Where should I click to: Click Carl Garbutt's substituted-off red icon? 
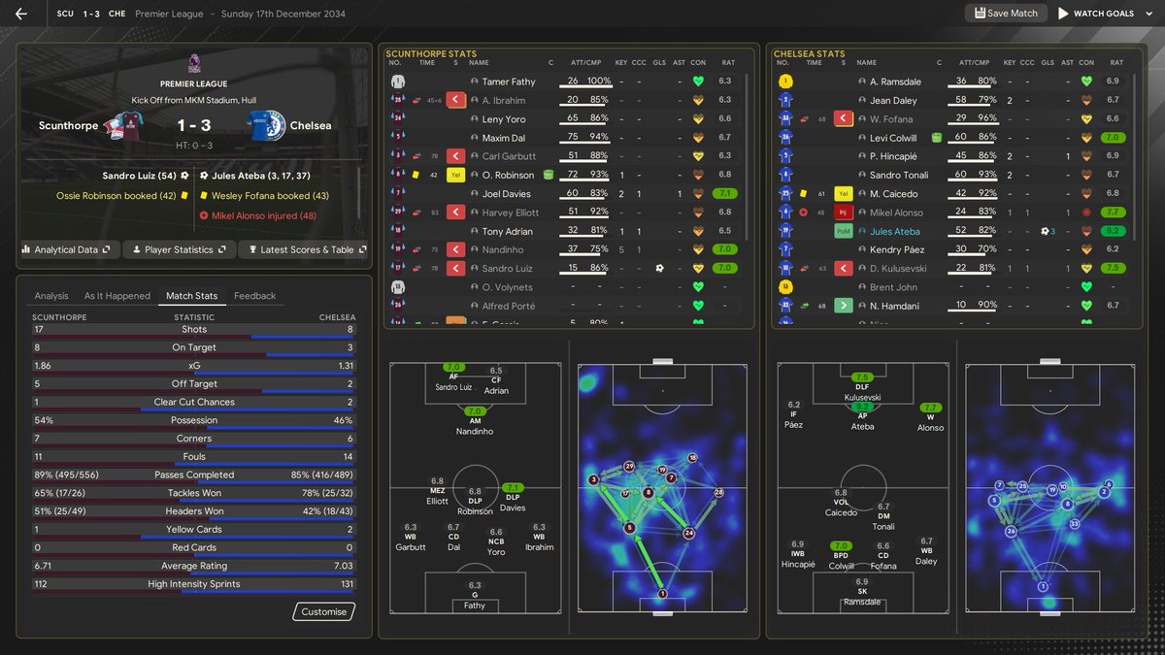click(x=457, y=156)
